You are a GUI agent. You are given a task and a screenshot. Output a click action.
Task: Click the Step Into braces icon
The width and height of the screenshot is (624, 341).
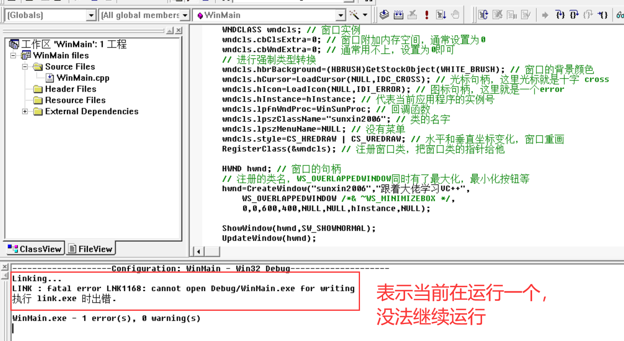(560, 15)
